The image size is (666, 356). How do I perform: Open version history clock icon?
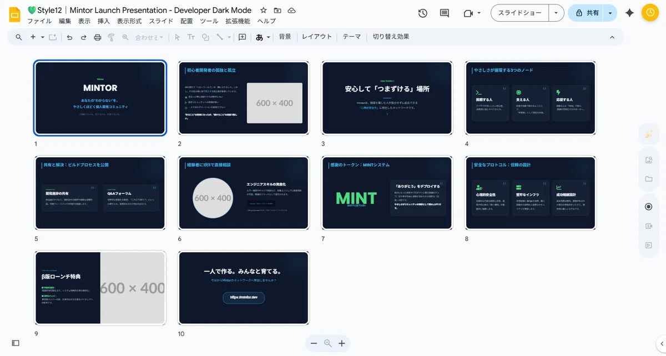point(423,13)
